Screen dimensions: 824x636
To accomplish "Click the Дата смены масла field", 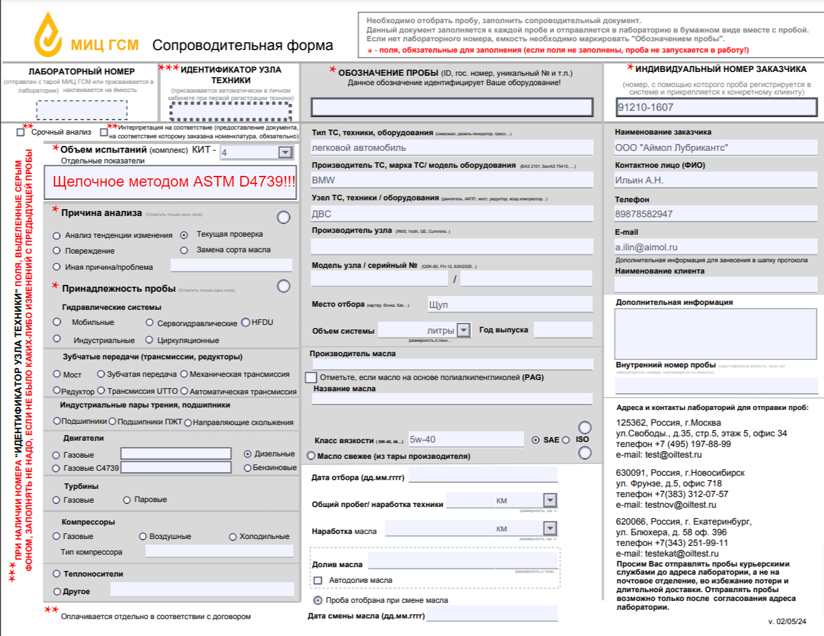I will click(492, 614).
